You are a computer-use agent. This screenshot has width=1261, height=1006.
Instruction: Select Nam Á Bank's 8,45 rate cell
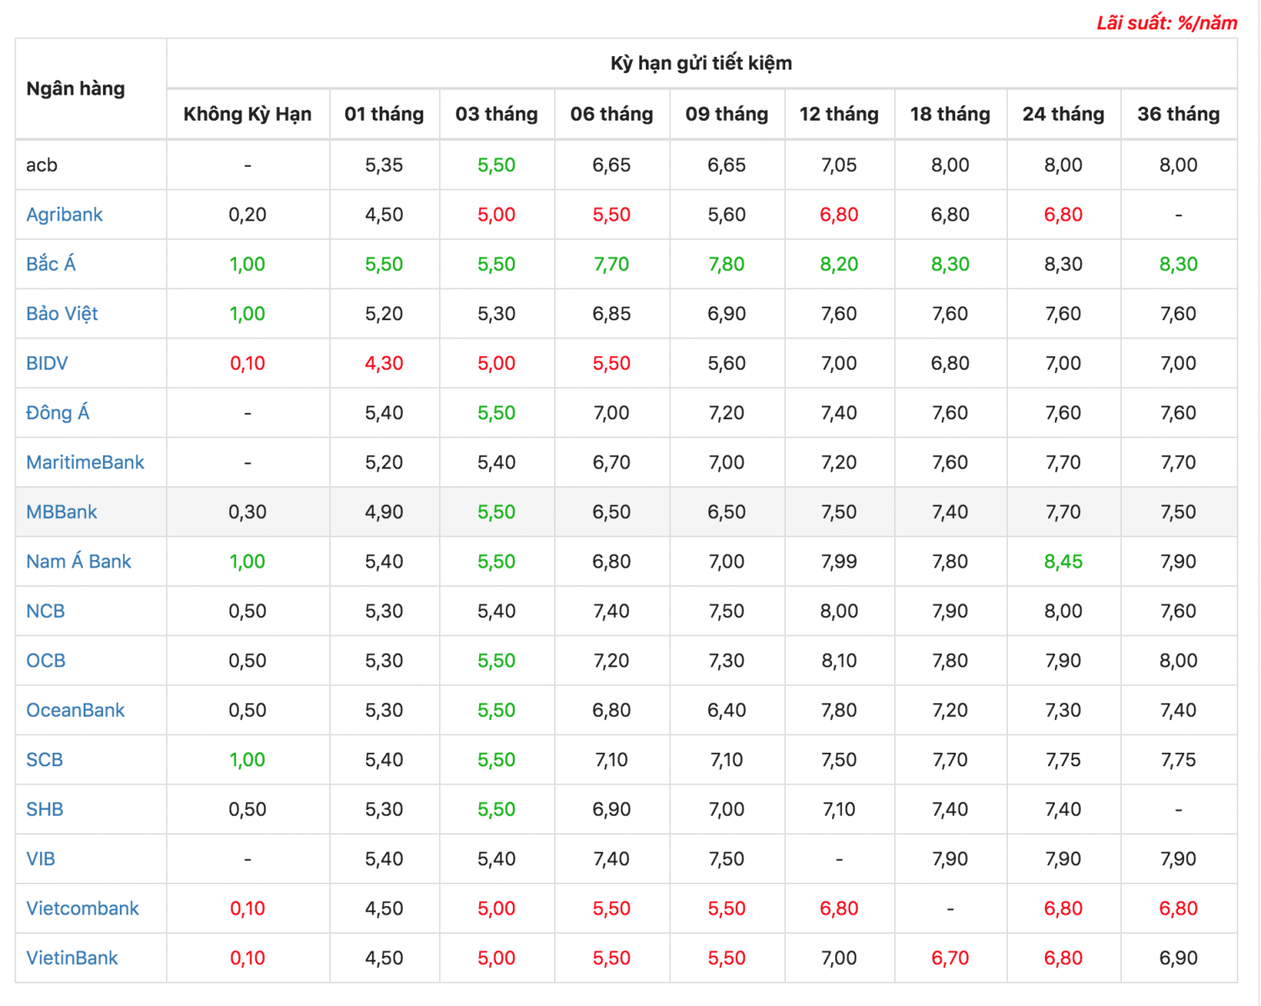(1063, 562)
